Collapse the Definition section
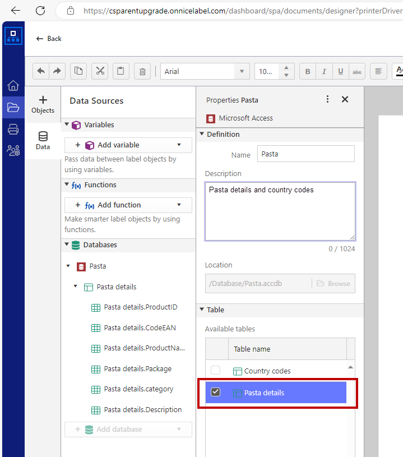Image resolution: width=403 pixels, height=457 pixels. pos(202,135)
